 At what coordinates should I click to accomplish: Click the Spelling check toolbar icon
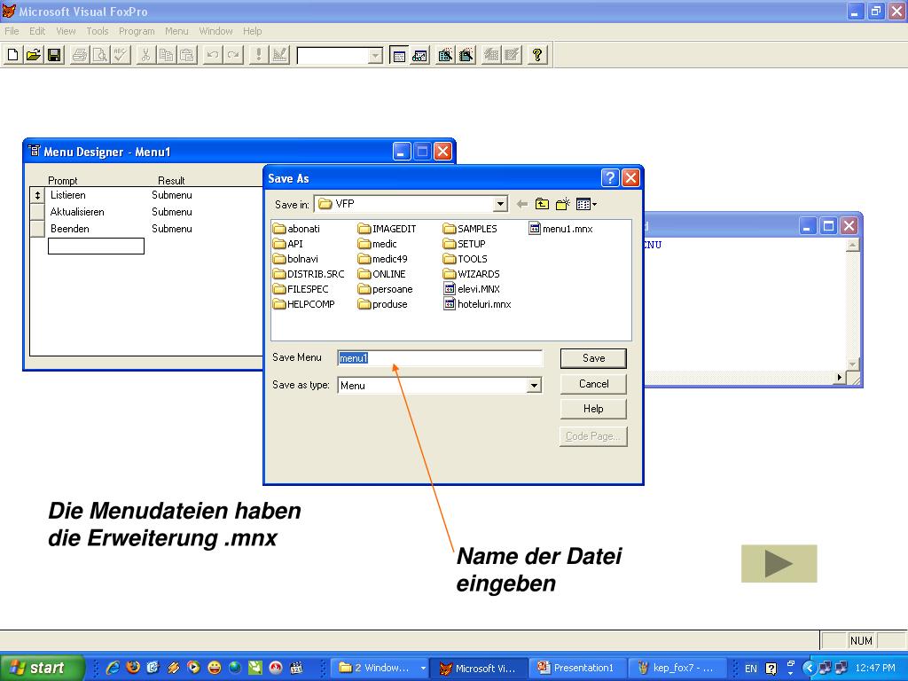pos(121,55)
